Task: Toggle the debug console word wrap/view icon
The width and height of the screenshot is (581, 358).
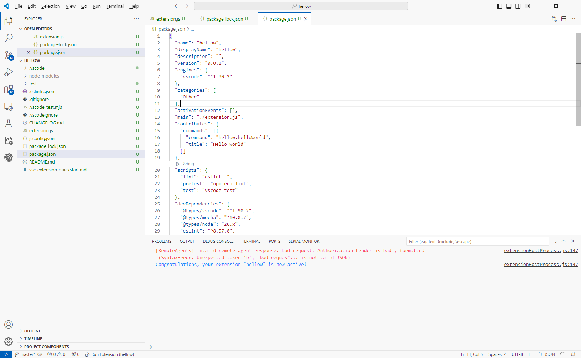Action: (554, 241)
